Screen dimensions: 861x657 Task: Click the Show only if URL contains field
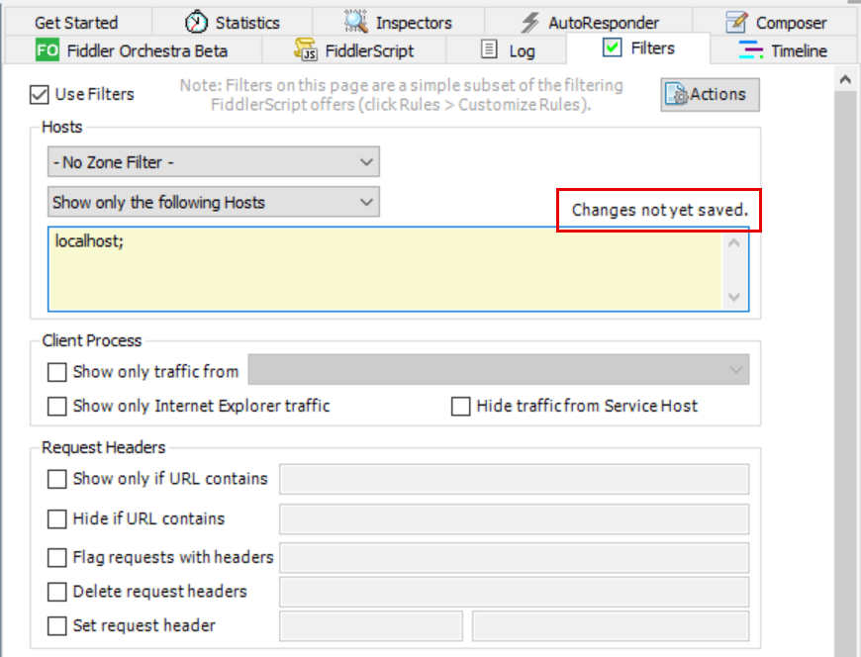click(514, 479)
